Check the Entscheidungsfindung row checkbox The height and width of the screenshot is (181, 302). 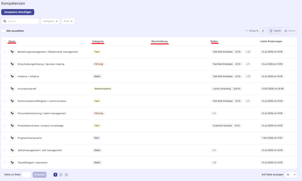coord(5,64)
